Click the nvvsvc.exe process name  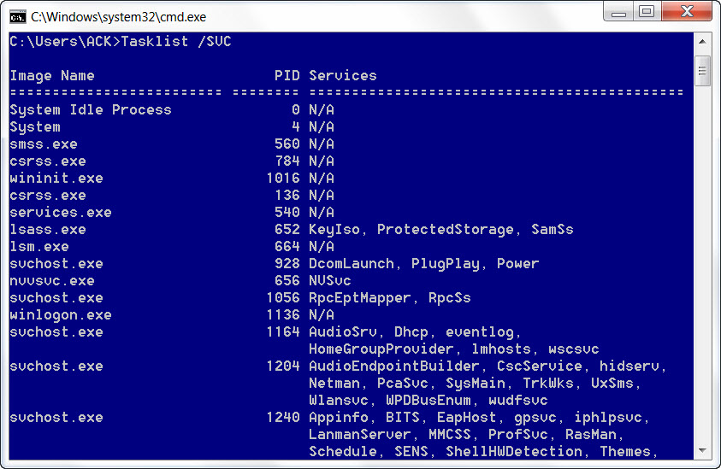coord(52,281)
